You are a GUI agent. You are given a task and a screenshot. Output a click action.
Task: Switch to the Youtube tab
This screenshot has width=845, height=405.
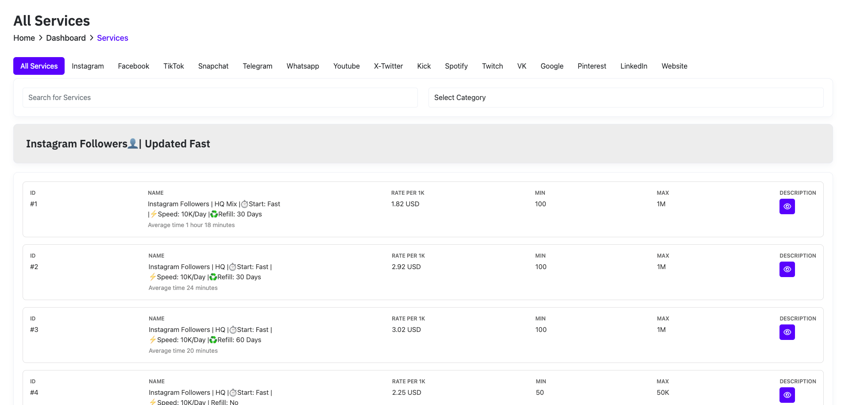tap(346, 66)
